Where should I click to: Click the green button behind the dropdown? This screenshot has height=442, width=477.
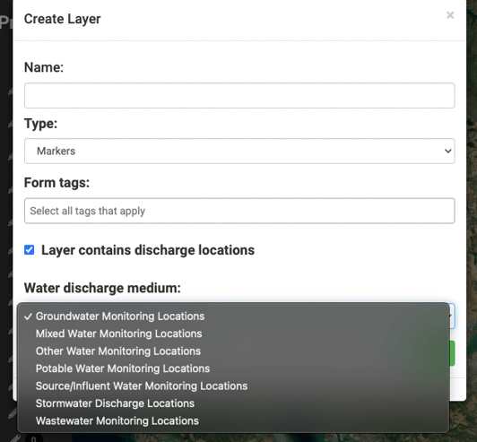(452, 353)
